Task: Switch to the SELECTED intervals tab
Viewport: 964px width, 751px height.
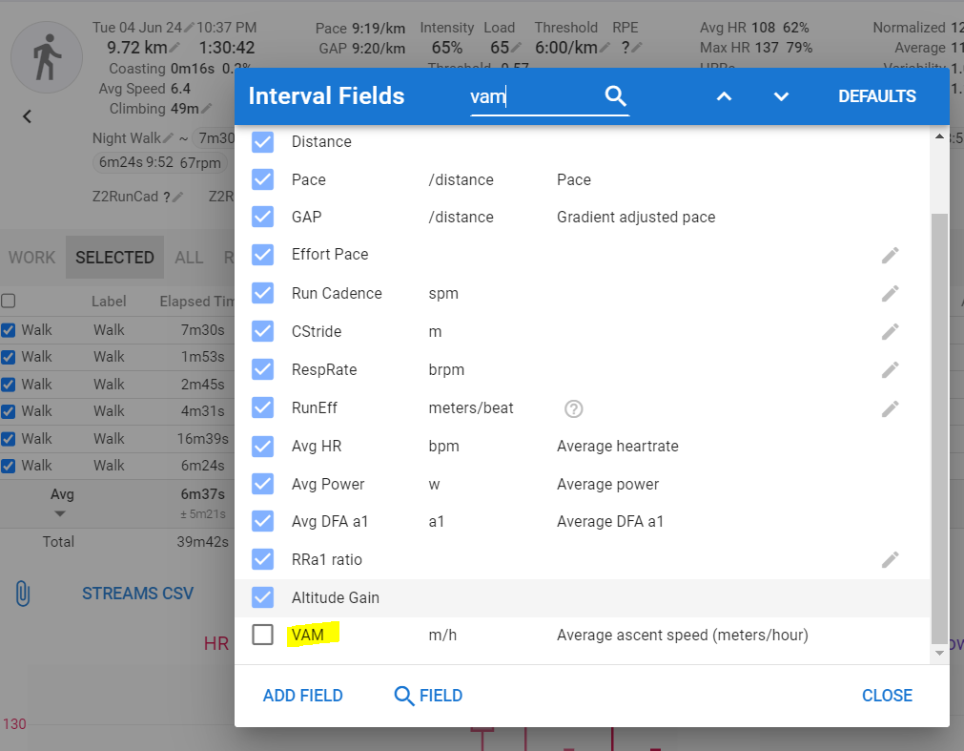Action: [115, 257]
